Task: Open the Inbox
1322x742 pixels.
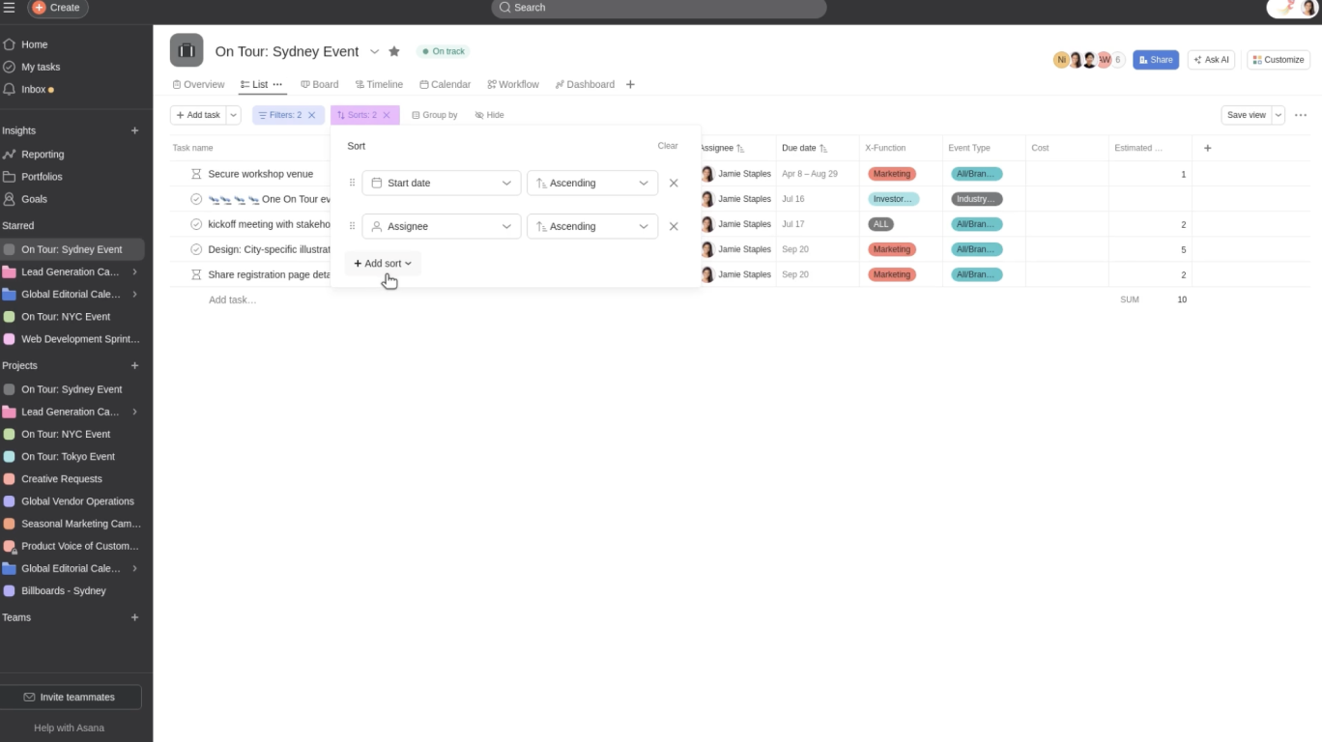Action: 32,88
